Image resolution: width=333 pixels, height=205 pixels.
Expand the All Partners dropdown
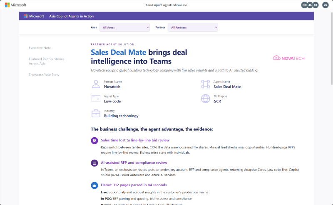(193, 27)
